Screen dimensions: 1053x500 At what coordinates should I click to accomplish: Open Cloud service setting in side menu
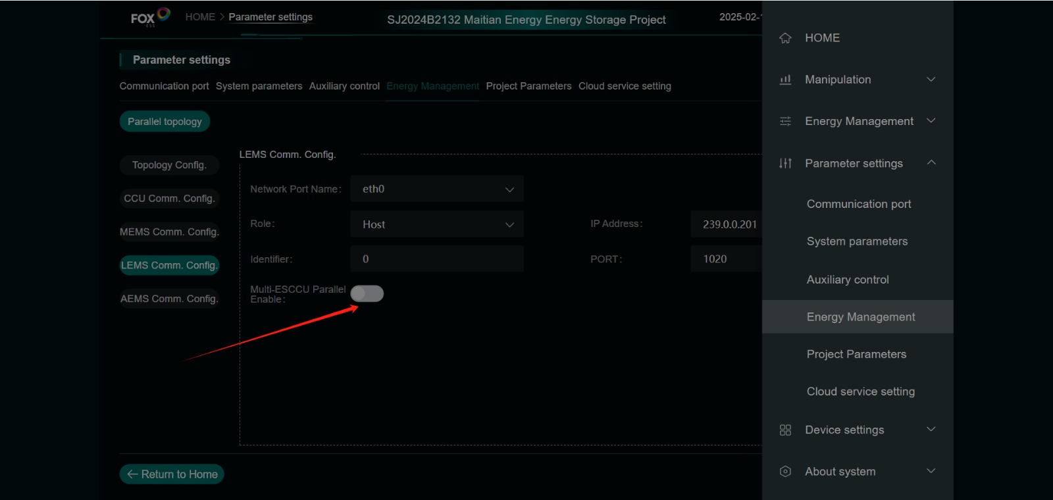point(861,391)
